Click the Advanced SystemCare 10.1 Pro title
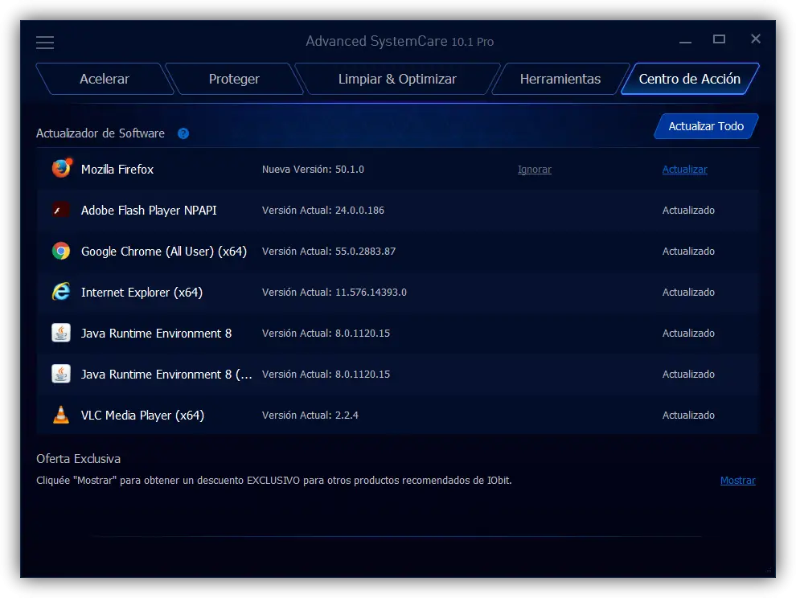Screen dimensions: 796x598 (400, 41)
